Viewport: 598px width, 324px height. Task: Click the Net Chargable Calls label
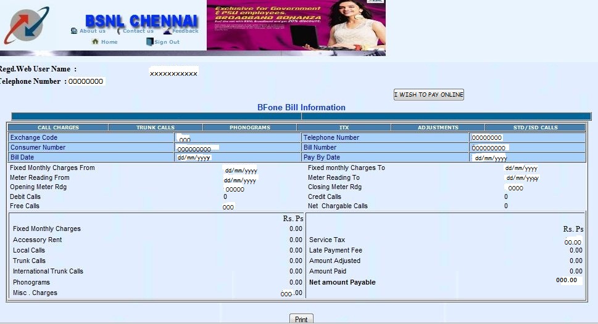[x=338, y=206]
